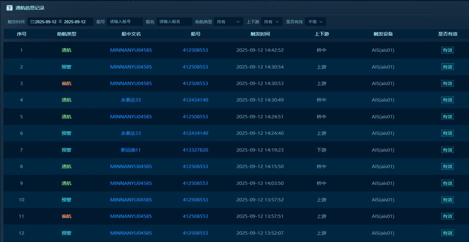
Task: Click the calendar icon beside 通航信息记录 title
Action: [9, 8]
